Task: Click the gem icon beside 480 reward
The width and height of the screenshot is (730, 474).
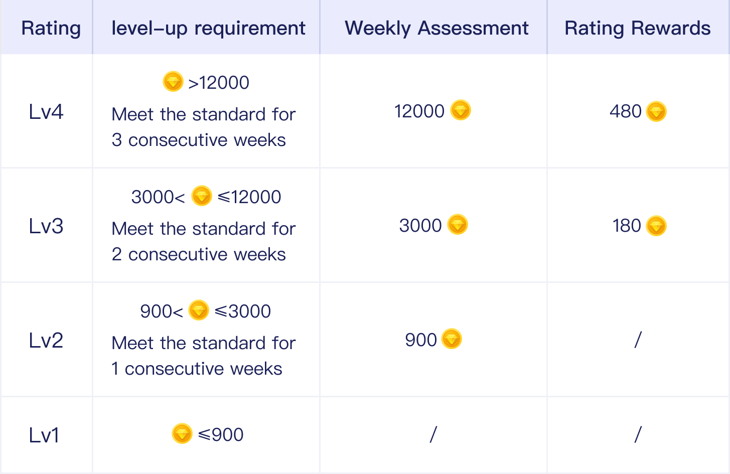Action: pos(656,111)
